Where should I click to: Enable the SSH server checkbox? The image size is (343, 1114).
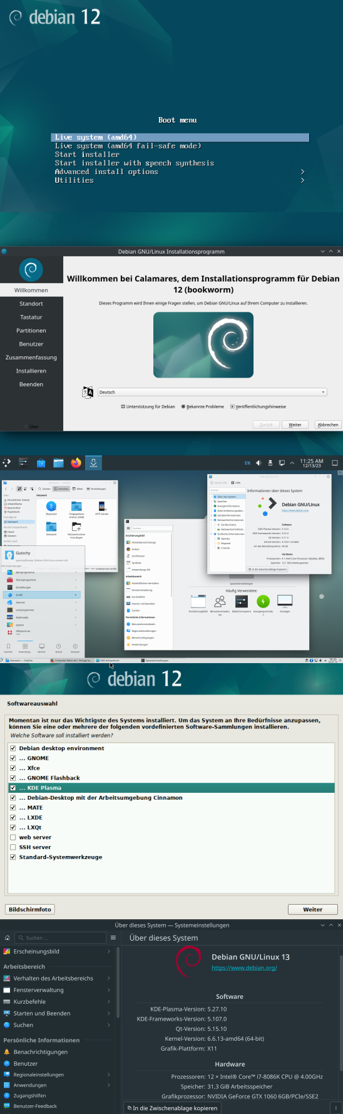point(13,847)
